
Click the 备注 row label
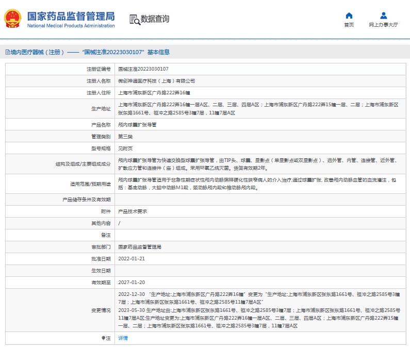pyautogui.click(x=106, y=235)
